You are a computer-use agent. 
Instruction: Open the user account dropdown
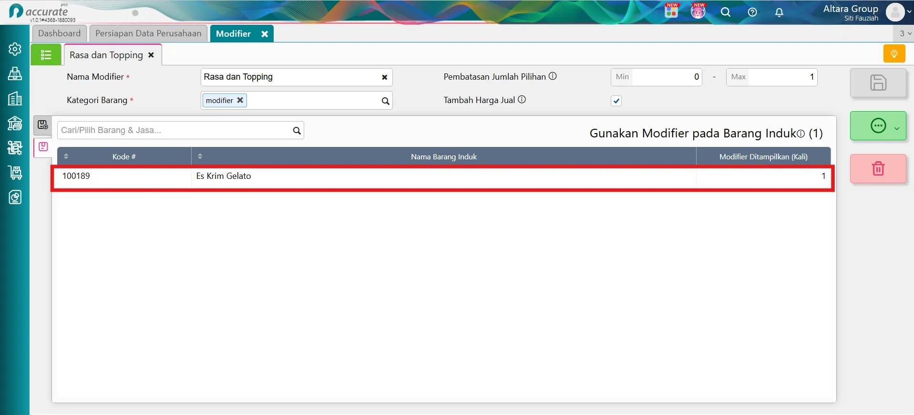tap(899, 12)
